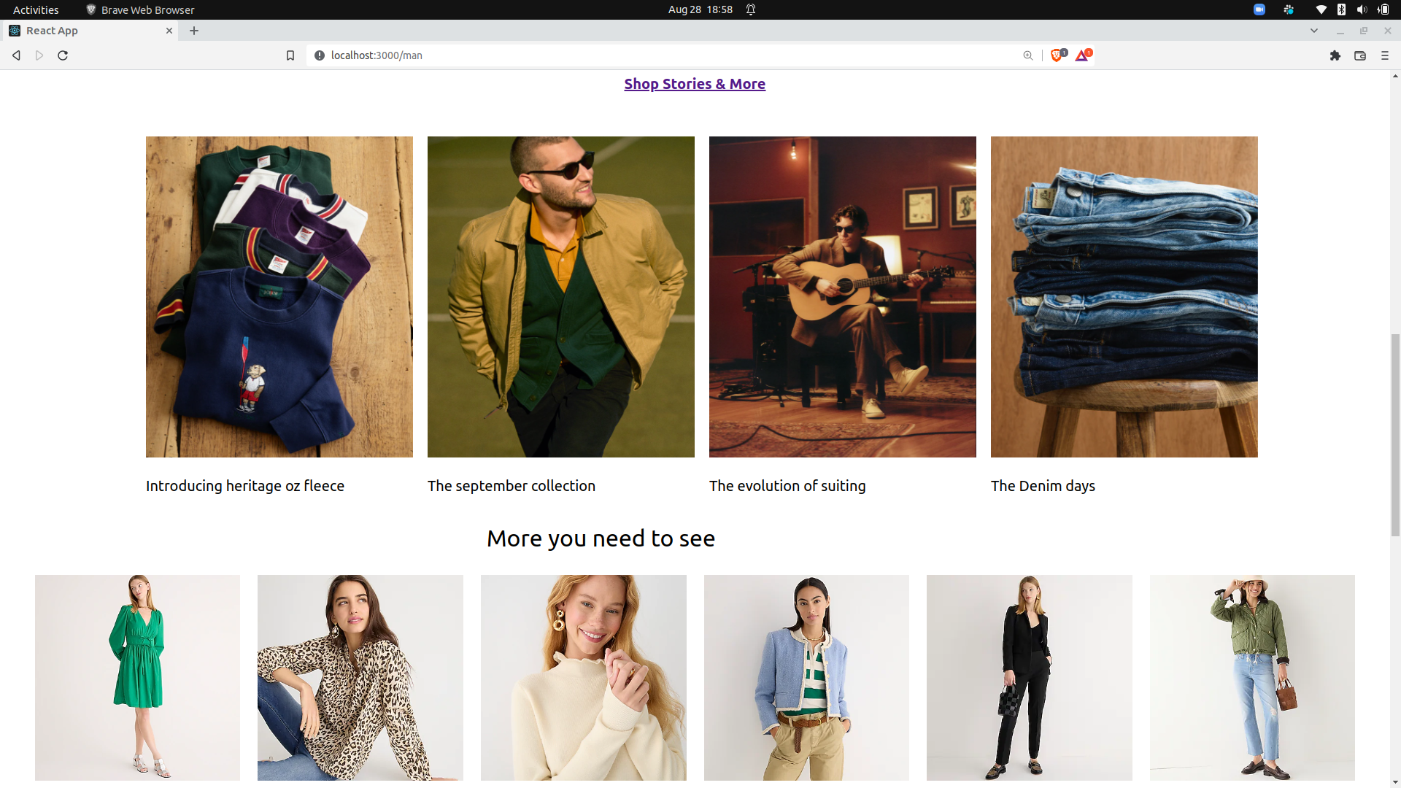
Task: Follow the Shop Stories & More link
Action: [x=694, y=83]
